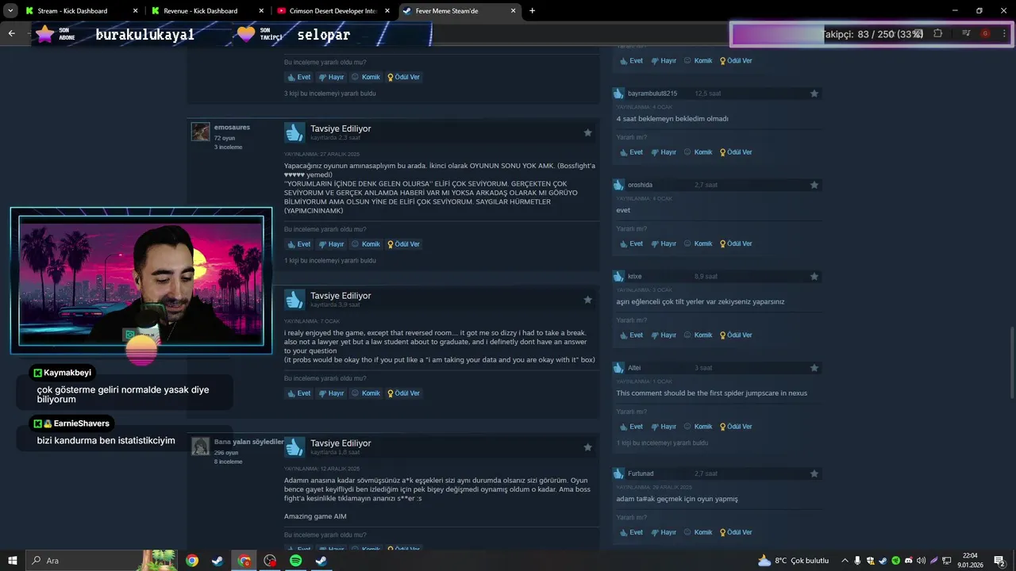Click the thumbs-up Tavsiye Ediyor icon on emosaures' review

(x=294, y=132)
